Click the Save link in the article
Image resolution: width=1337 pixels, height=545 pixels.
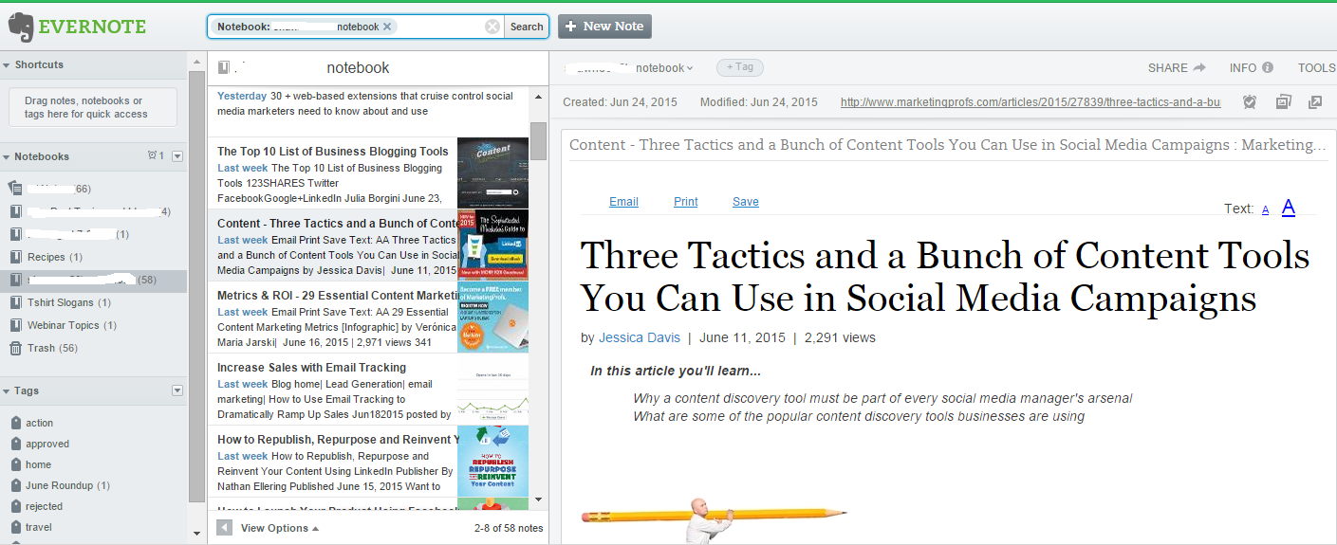746,202
